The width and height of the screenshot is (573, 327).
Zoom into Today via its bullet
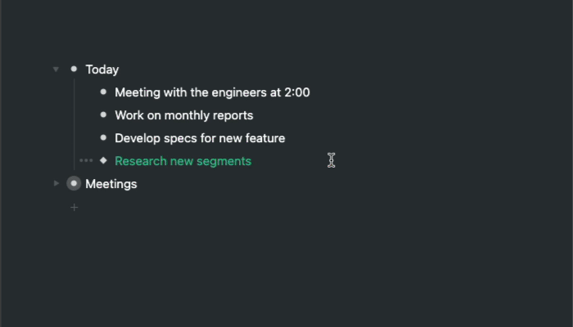point(74,69)
